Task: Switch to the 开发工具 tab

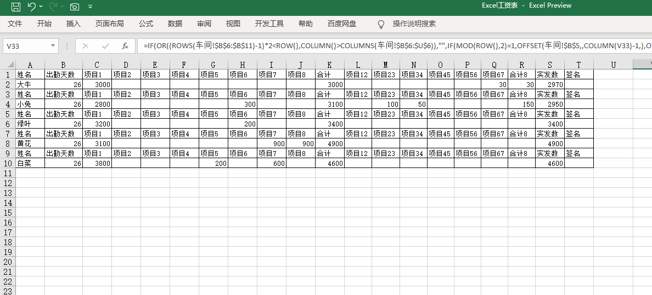Action: point(269,24)
